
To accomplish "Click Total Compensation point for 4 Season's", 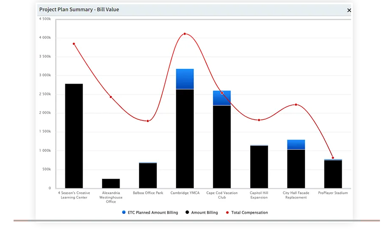I will [74, 44].
